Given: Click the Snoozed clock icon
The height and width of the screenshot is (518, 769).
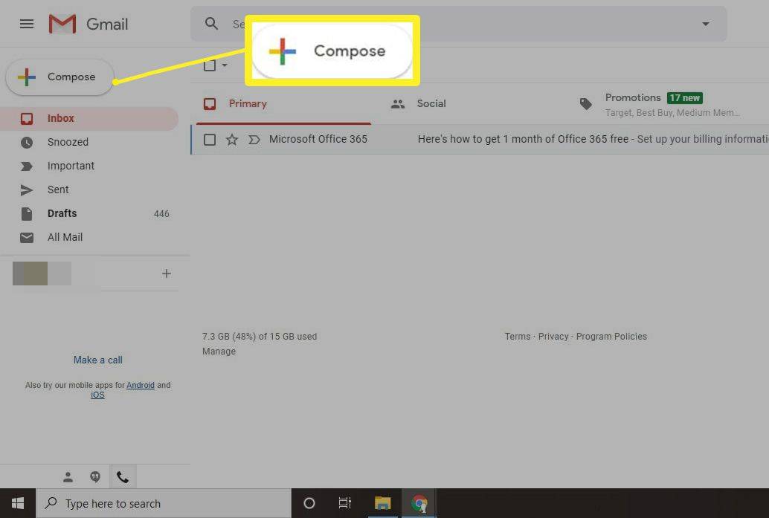Looking at the screenshot, I should (27, 143).
